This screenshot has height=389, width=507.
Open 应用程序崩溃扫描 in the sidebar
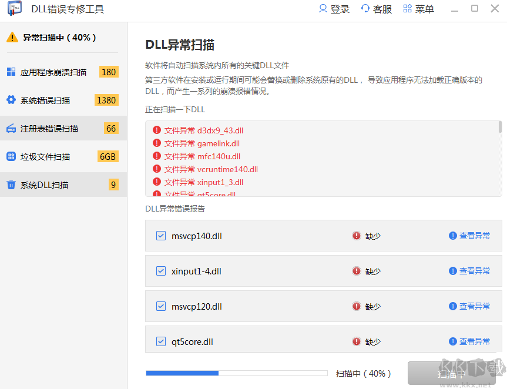63,72
